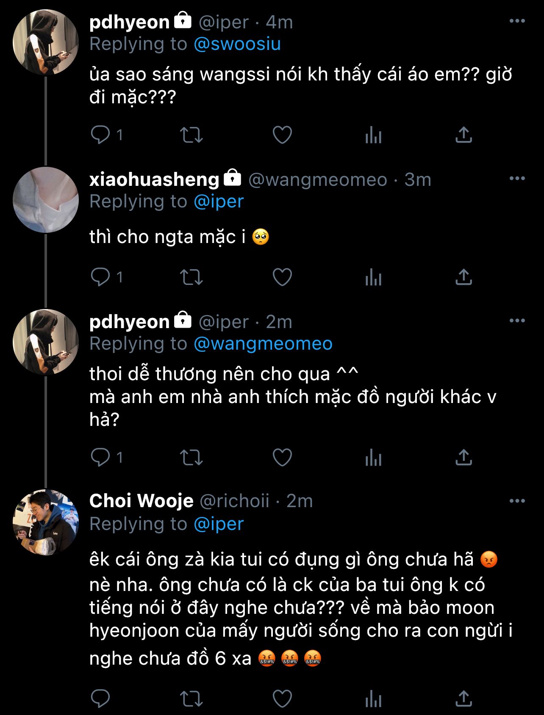View analytics for Choi Wooje's tweet
Screen dimensions: 544x715
click(x=373, y=698)
